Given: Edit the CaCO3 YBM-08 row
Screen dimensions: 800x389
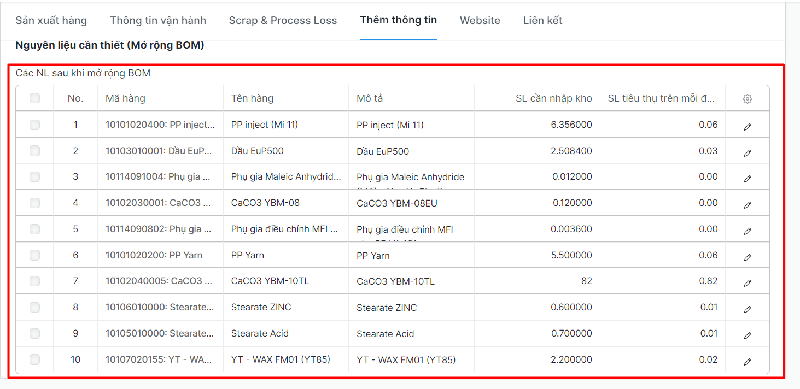Looking at the screenshot, I should [x=747, y=205].
